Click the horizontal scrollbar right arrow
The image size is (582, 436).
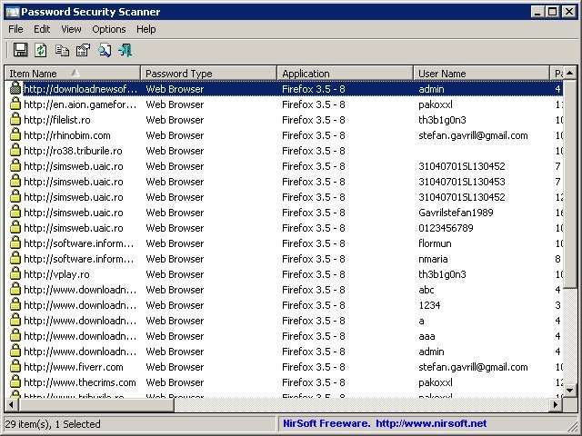pos(556,404)
